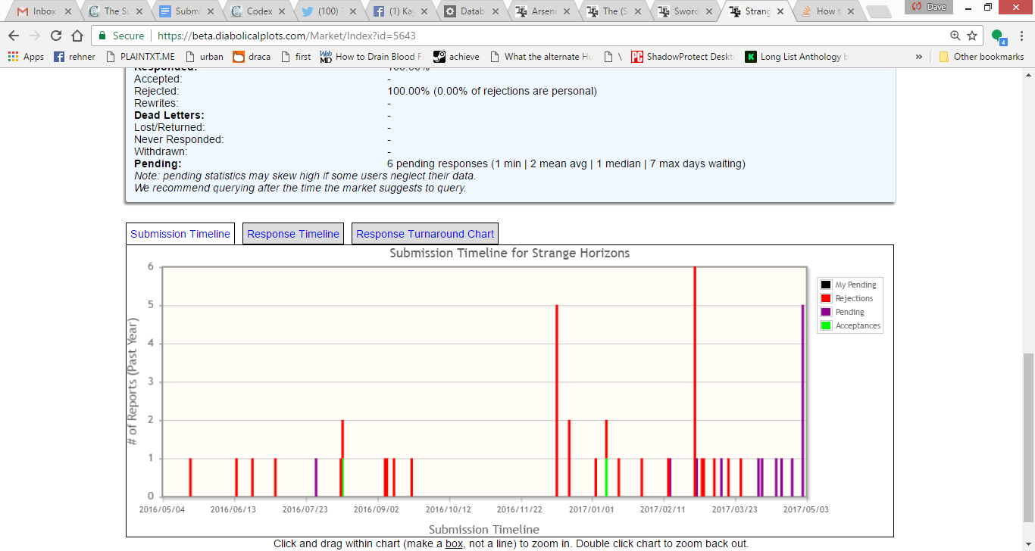The width and height of the screenshot is (1035, 551).
Task: Switch to the Twitter (100) tab
Action: coord(328,11)
